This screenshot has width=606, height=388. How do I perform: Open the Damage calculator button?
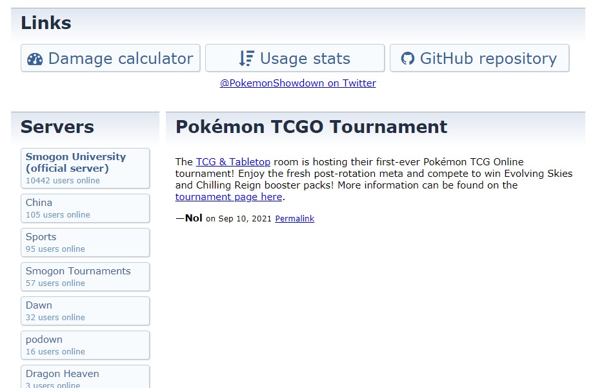[x=110, y=58]
